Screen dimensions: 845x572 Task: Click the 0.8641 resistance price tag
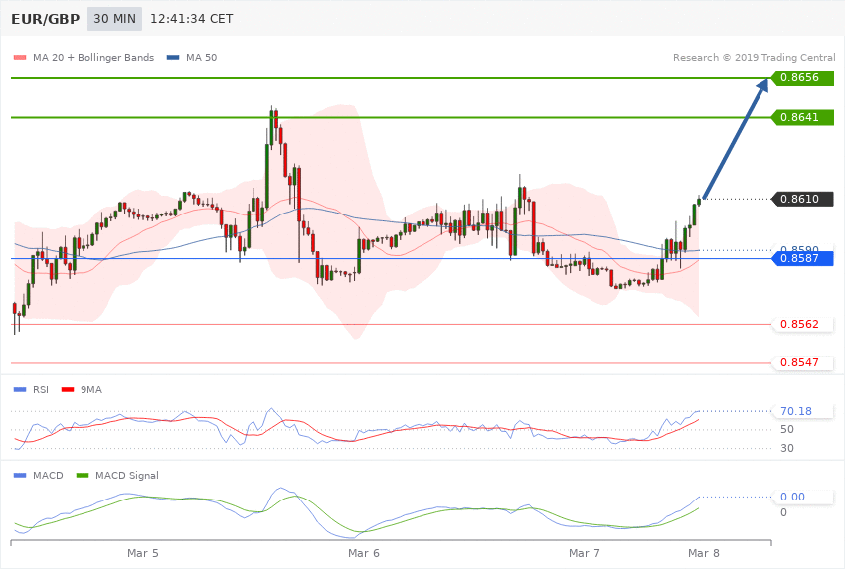coord(802,117)
